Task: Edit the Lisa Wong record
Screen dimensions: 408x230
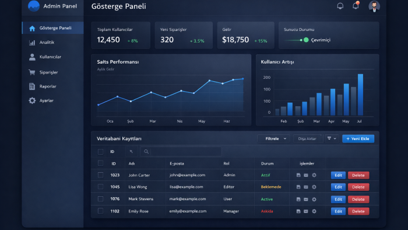Action: [x=338, y=187]
